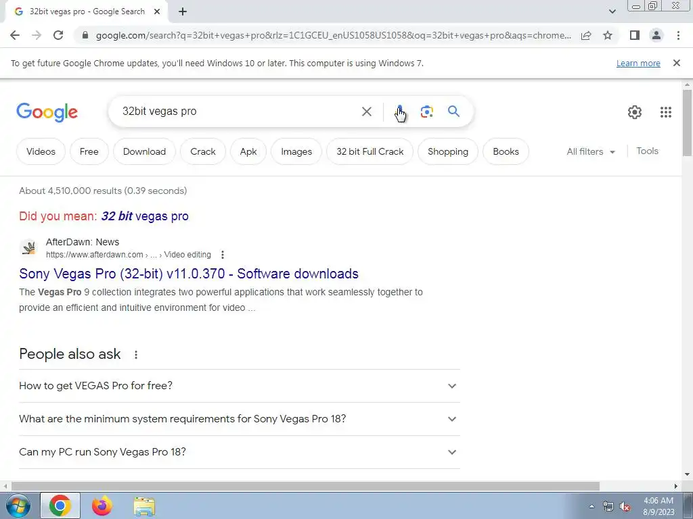
Task: Open the Chrome three-dot menu
Action: tap(678, 35)
